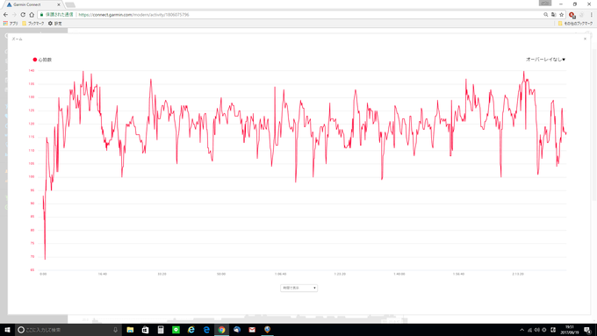Click the zoom magnifier icon in address bar
Screen dimensions: 597x336
(x=545, y=14)
